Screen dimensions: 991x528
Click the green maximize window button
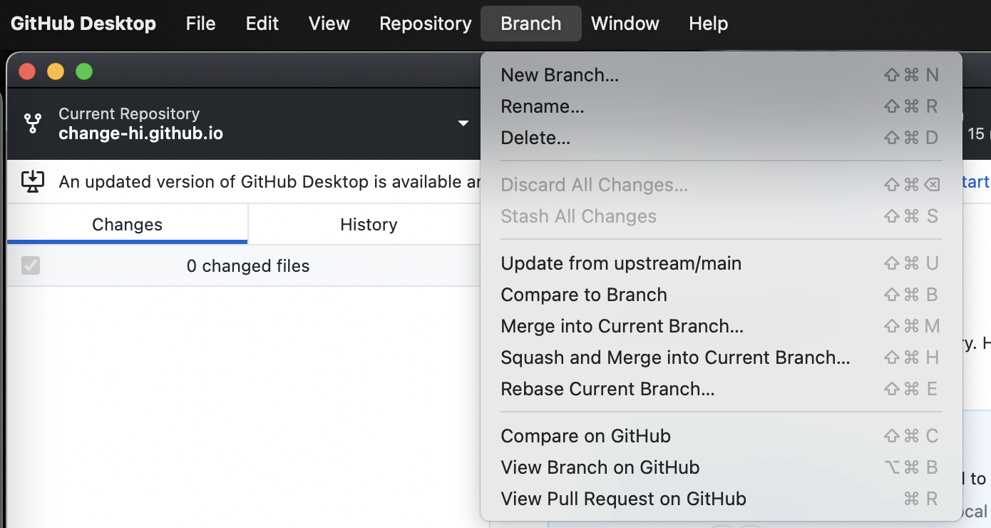(x=84, y=71)
